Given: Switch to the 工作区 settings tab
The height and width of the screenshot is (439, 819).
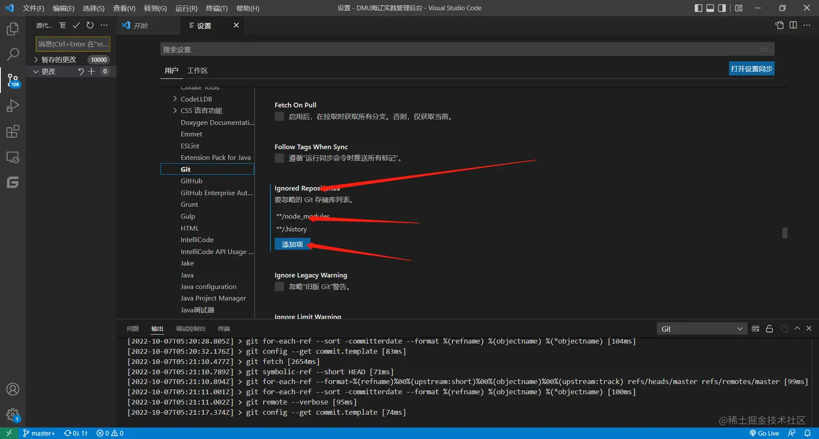Looking at the screenshot, I should pos(197,70).
